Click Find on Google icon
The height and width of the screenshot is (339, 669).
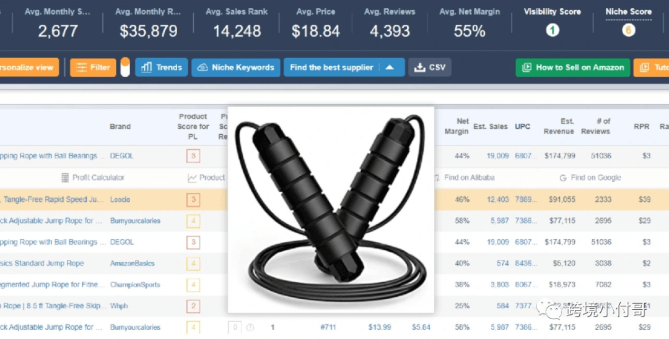[x=562, y=178]
